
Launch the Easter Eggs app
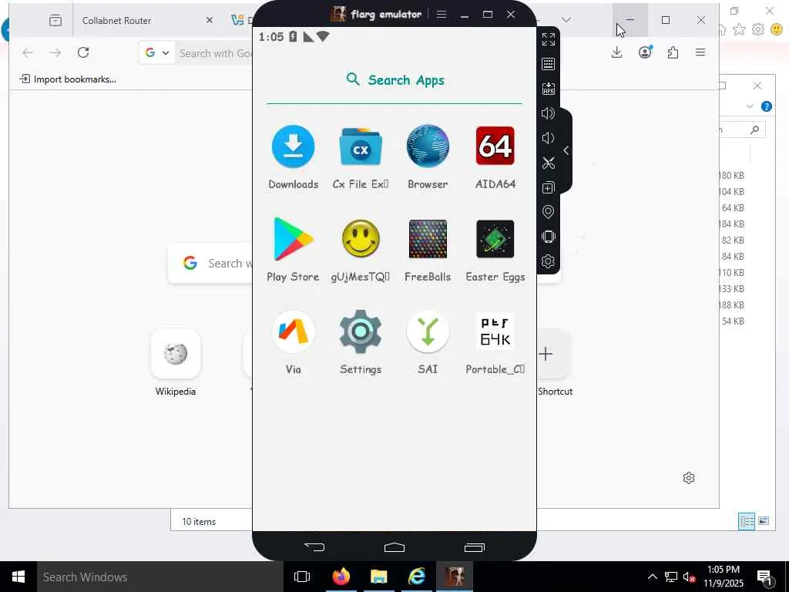tap(495, 239)
